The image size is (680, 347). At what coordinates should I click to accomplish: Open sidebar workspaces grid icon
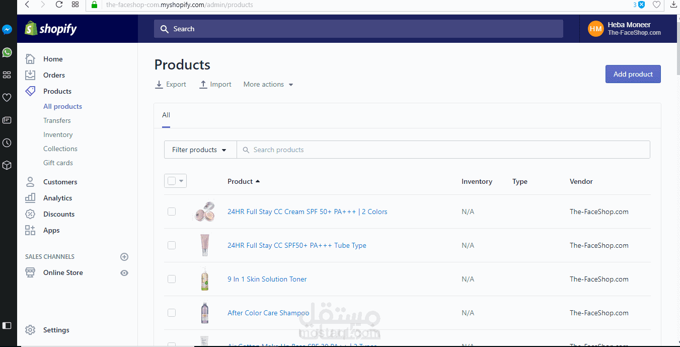point(7,75)
